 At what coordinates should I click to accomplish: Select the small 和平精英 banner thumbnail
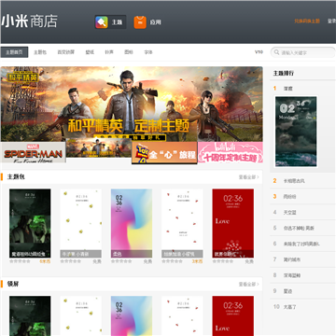coord(99,148)
